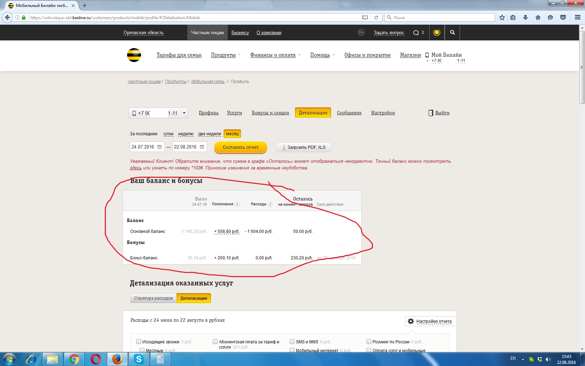Open Firefox hamburger menu
Image resolution: width=585 pixels, height=366 pixels.
coord(577,17)
